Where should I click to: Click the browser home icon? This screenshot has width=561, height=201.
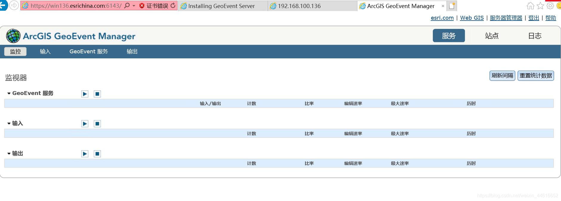click(x=530, y=6)
